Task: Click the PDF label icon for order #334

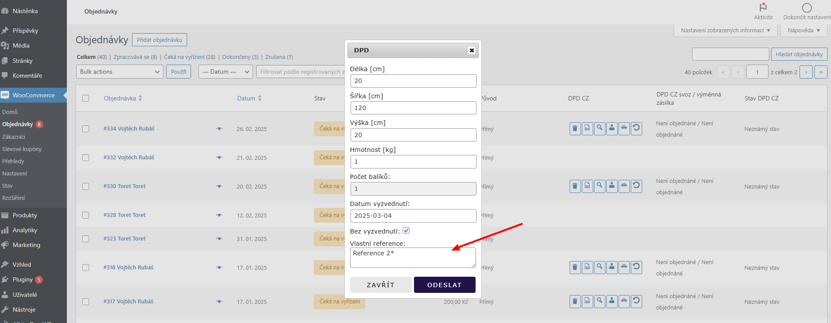Action: click(x=587, y=129)
